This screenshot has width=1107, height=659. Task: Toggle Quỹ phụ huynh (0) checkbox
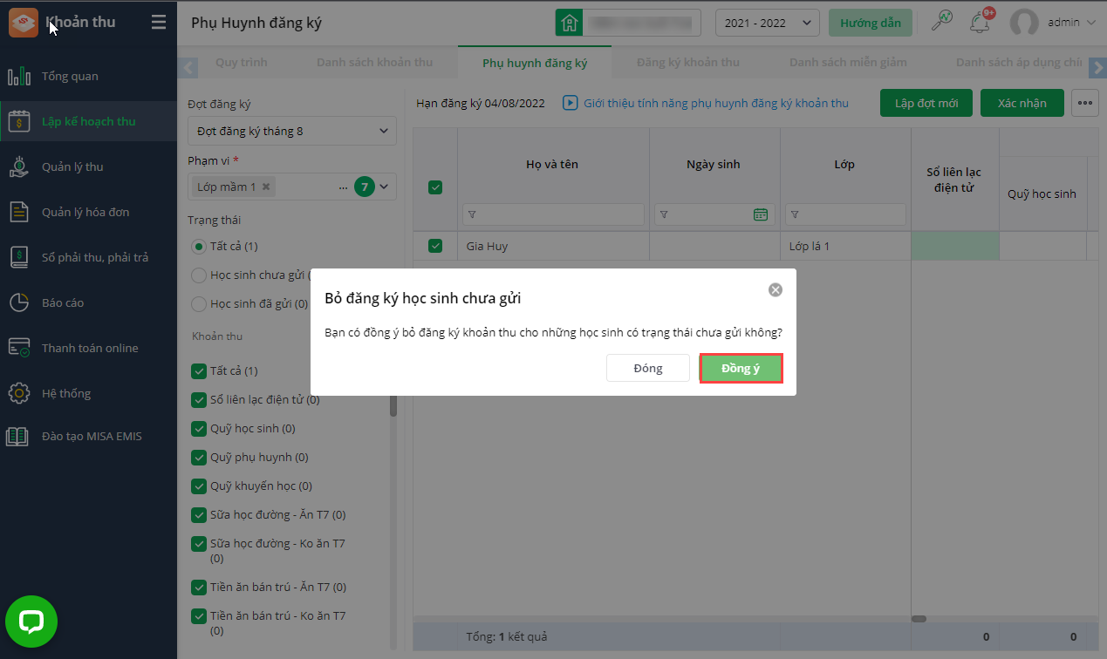click(198, 458)
